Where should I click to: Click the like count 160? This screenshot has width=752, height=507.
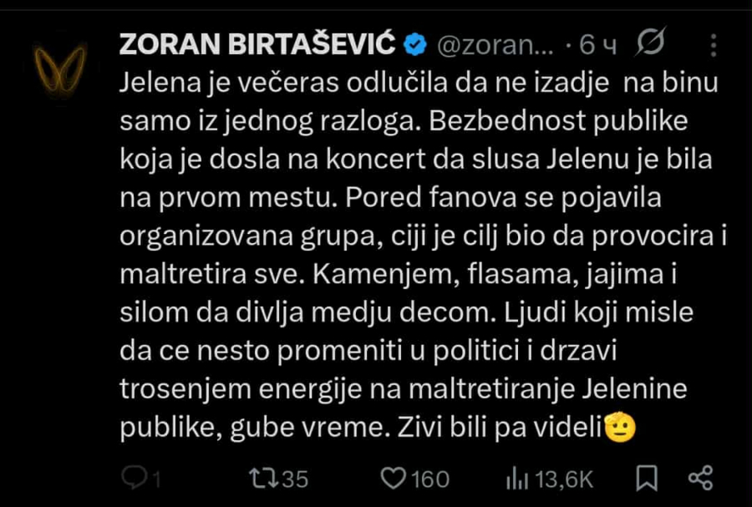pyautogui.click(x=430, y=479)
